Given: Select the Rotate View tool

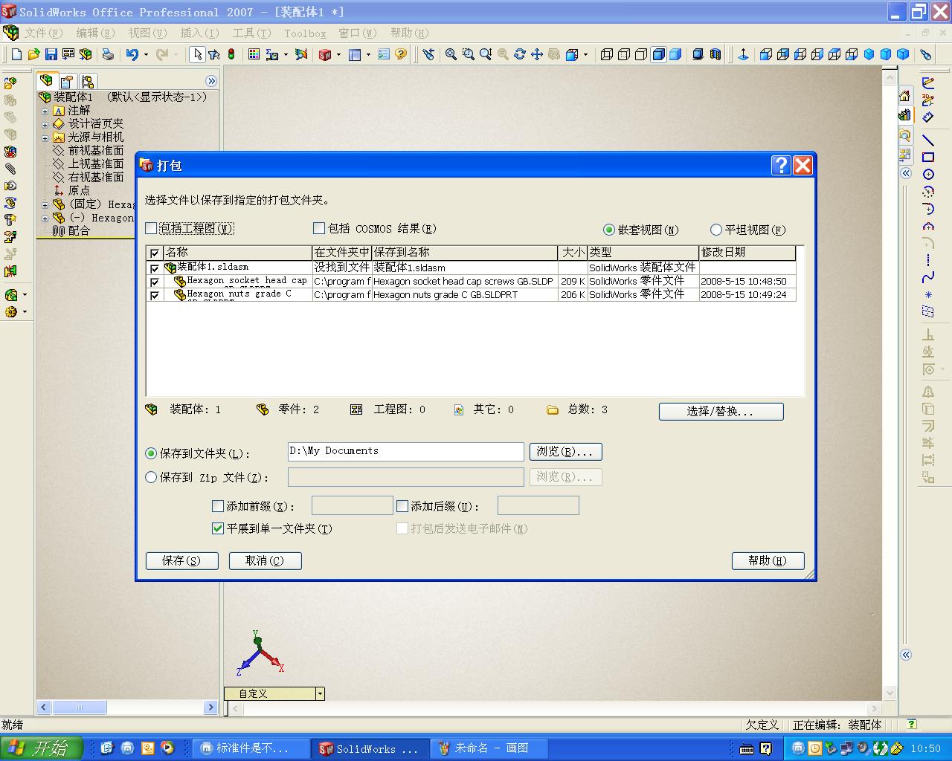Looking at the screenshot, I should pyautogui.click(x=519, y=54).
